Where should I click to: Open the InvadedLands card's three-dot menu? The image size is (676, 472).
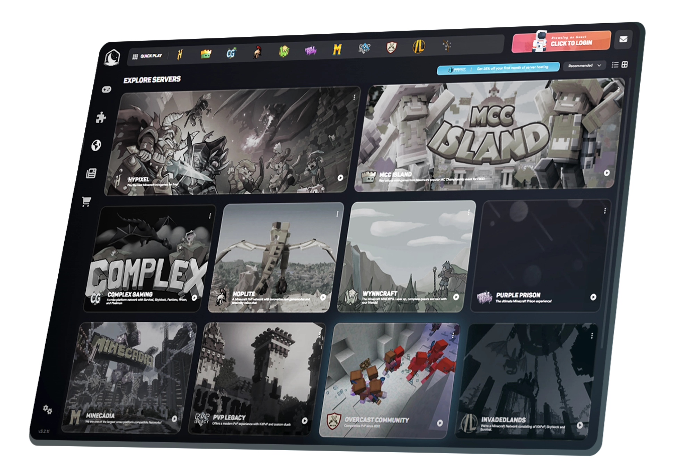[592, 336]
